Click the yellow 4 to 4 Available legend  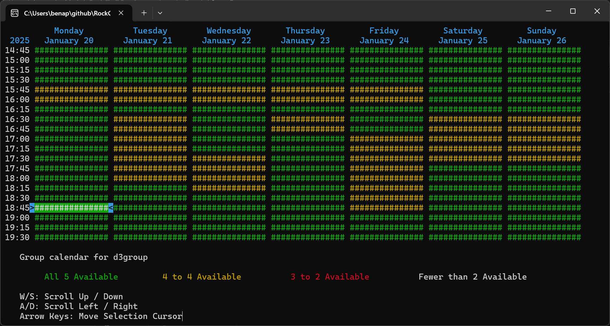pyautogui.click(x=202, y=277)
